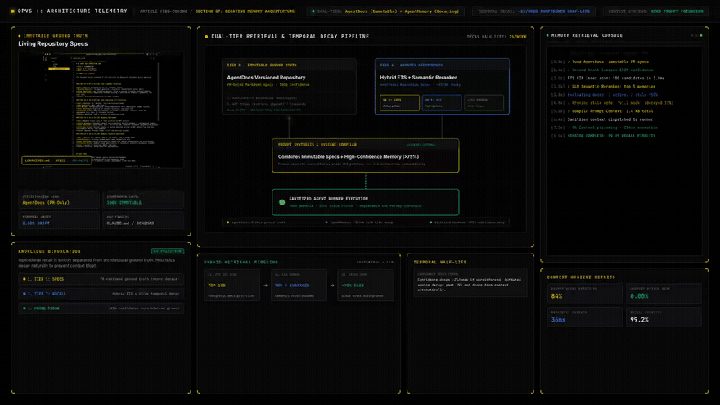Image resolution: width=720 pixels, height=405 pixels.
Task: Click console line 'load AgentDocs: immutable PR specs'
Action: coord(608,61)
